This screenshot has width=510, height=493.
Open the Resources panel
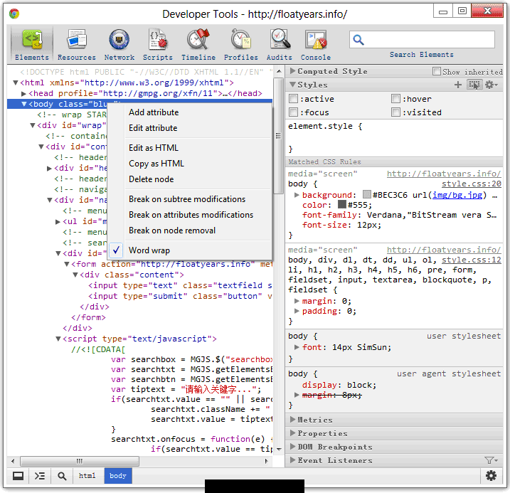point(77,44)
